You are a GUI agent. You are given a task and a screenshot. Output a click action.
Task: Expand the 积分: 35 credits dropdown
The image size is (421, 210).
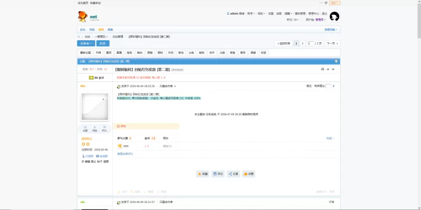pos(293,20)
